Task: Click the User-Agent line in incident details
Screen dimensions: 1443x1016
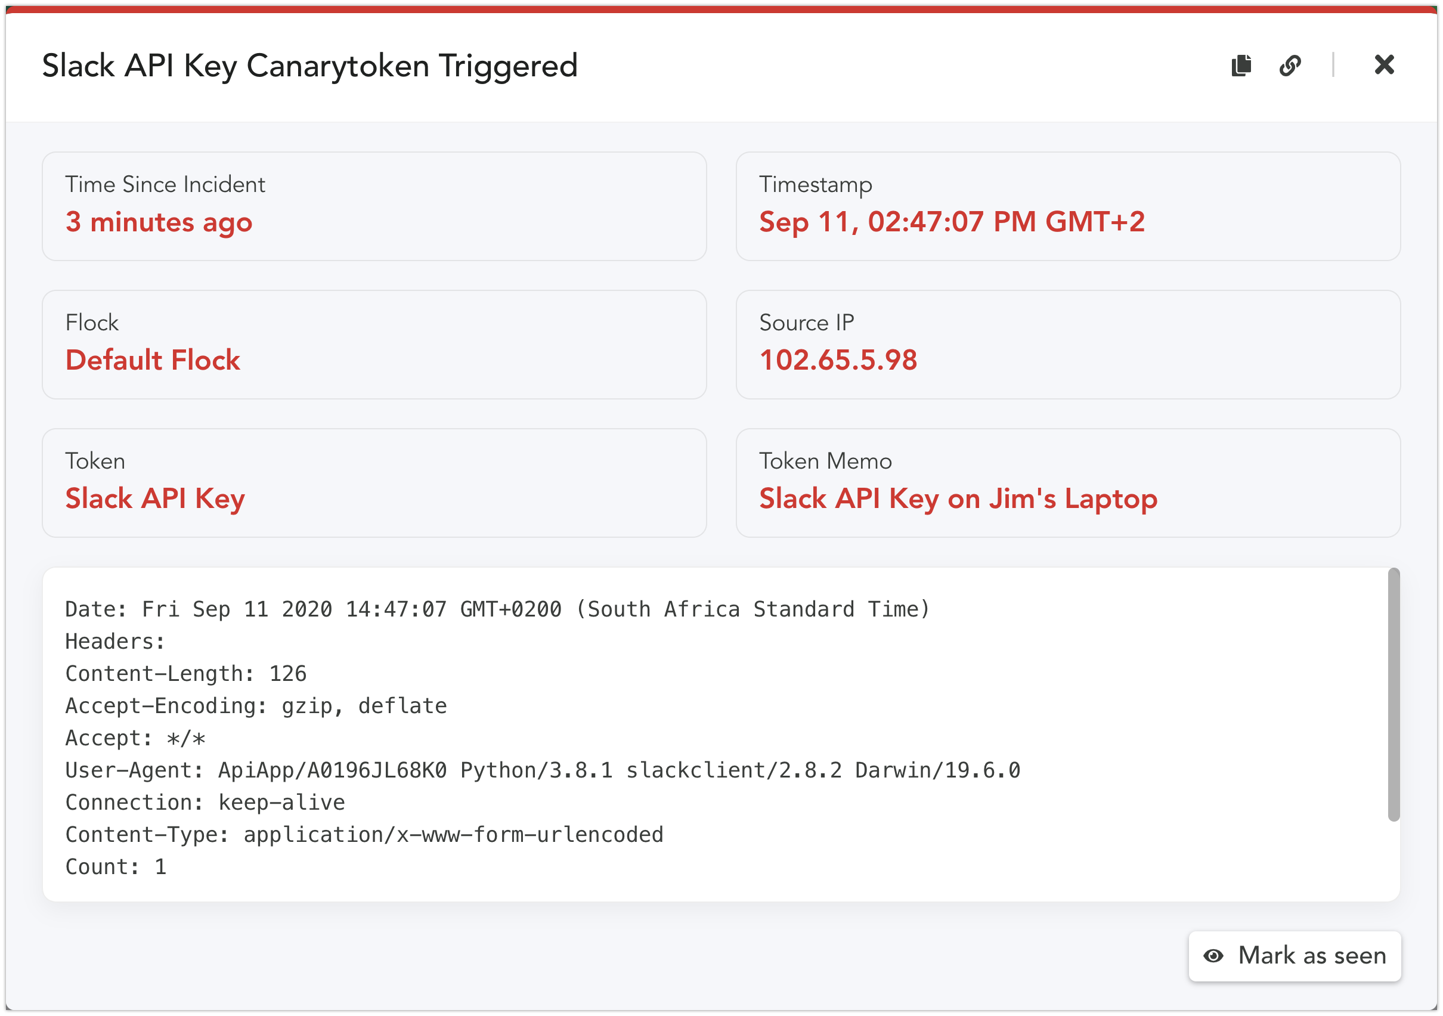Action: click(543, 770)
